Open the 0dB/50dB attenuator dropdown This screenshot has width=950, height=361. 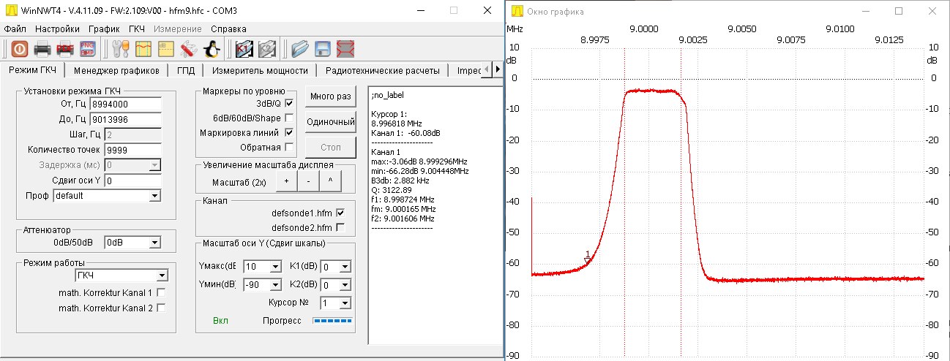pyautogui.click(x=132, y=242)
